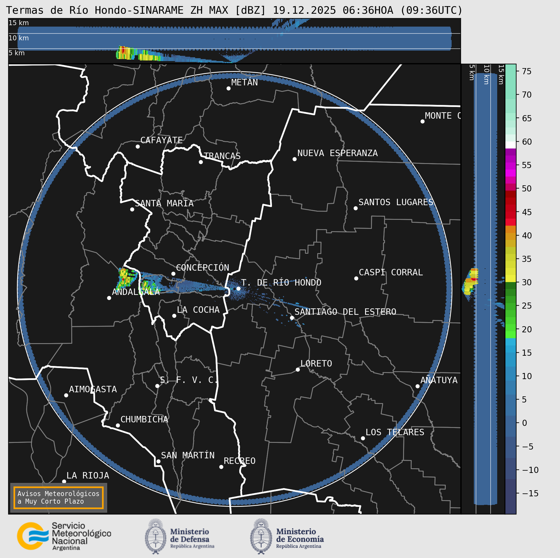This screenshot has width=560, height=558.
Task: Click the storm echo near Andalgalá
Action: [125, 277]
